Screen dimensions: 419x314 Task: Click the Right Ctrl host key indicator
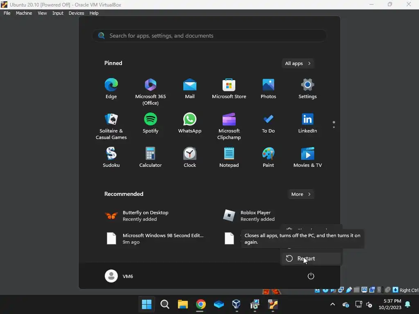tap(409, 290)
